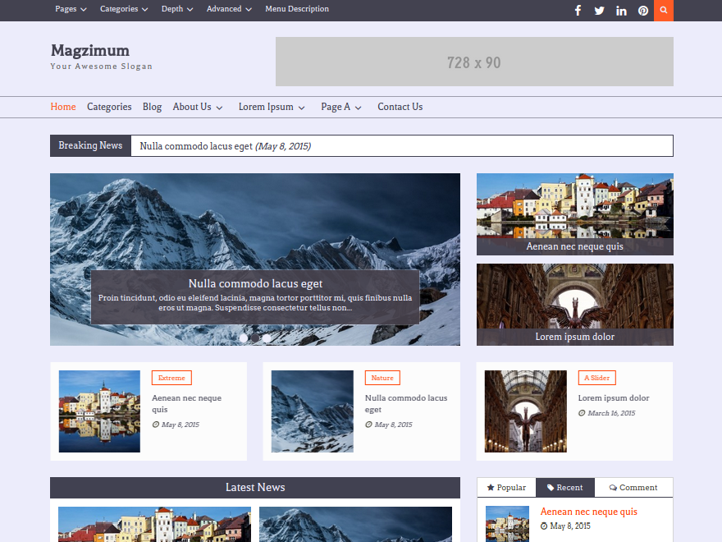Image resolution: width=722 pixels, height=542 pixels.
Task: Expand the Pages top menu dropdown
Action: tap(71, 9)
